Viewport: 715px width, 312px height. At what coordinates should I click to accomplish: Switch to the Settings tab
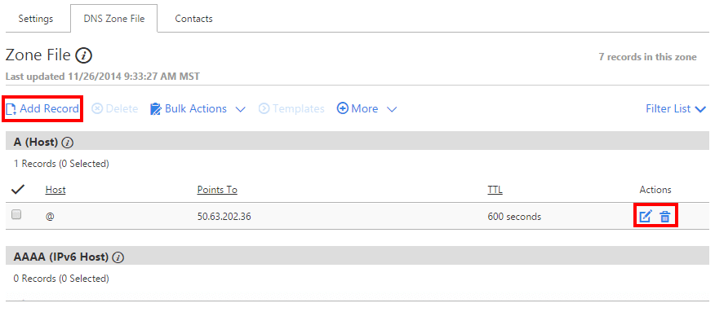coord(36,19)
